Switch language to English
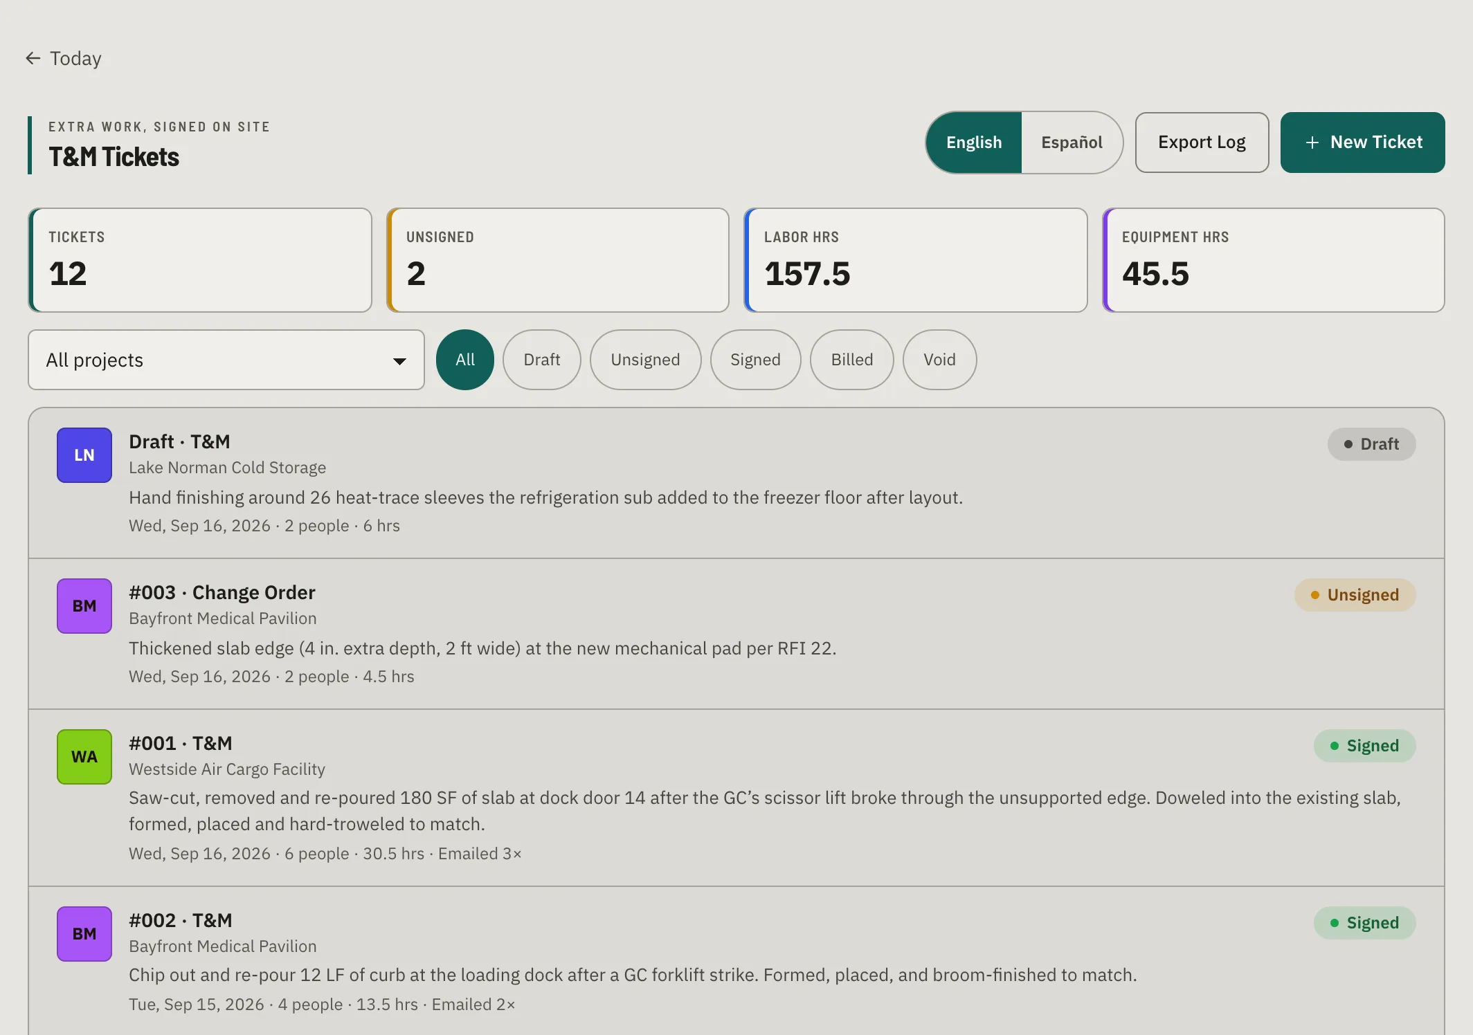This screenshot has height=1035, width=1473. (974, 143)
